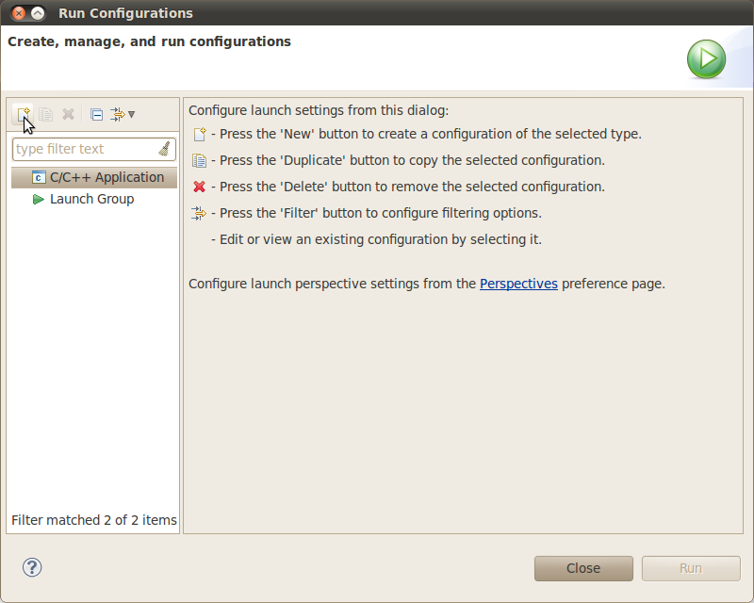Screen dimensions: 754x603
Task: Minimize the Run Configurations window
Action: click(38, 13)
